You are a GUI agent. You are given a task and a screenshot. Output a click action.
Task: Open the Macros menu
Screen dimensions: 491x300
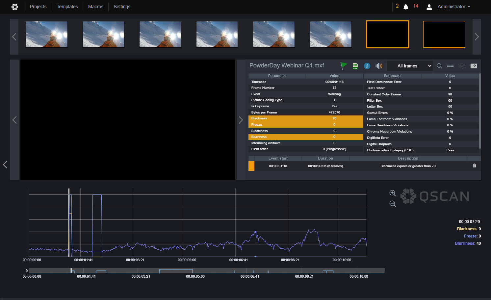[x=96, y=7]
